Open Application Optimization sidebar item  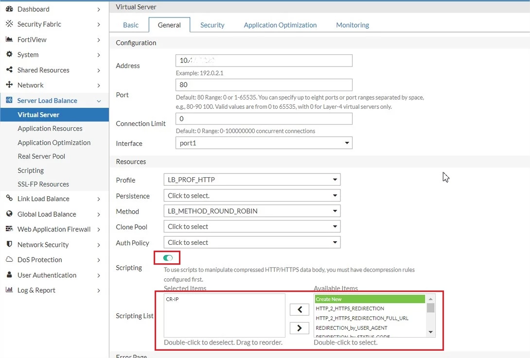tap(54, 142)
